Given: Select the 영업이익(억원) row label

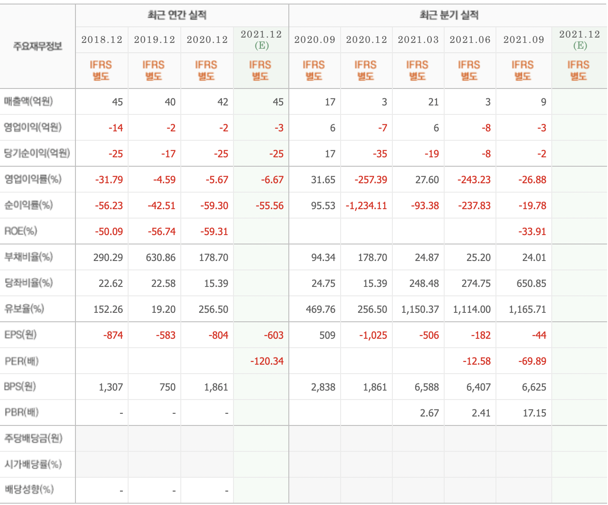Looking at the screenshot, I should point(33,127).
